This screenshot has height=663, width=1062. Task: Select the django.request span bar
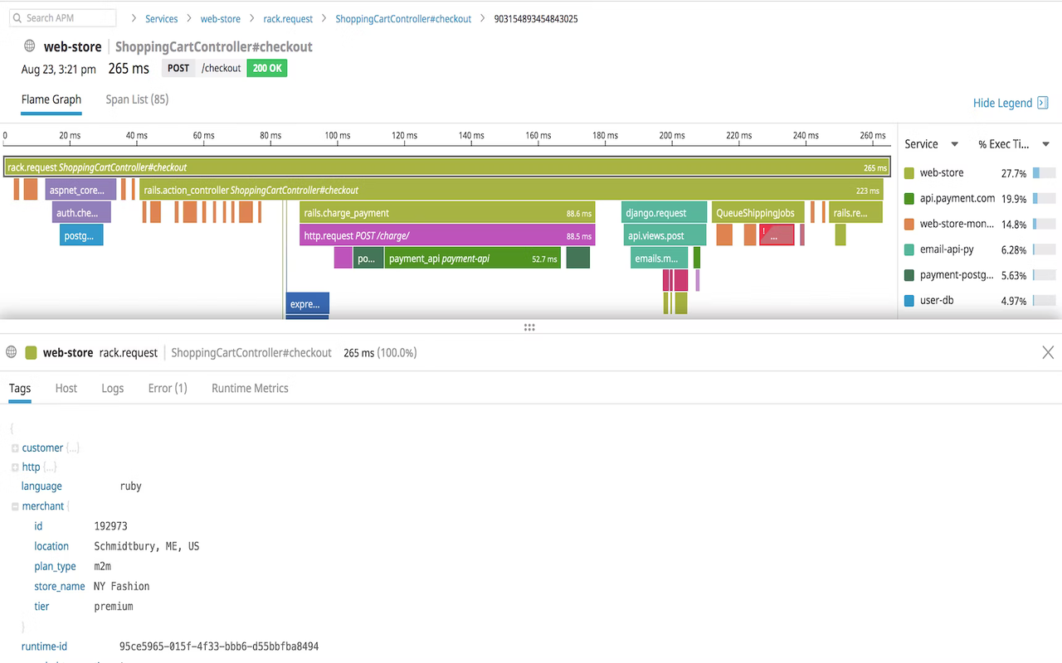coord(664,213)
